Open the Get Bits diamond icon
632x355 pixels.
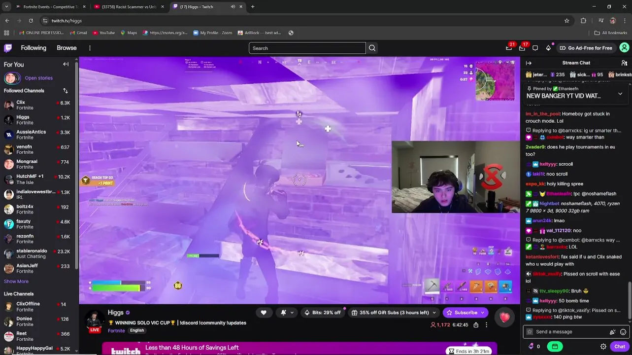click(548, 48)
